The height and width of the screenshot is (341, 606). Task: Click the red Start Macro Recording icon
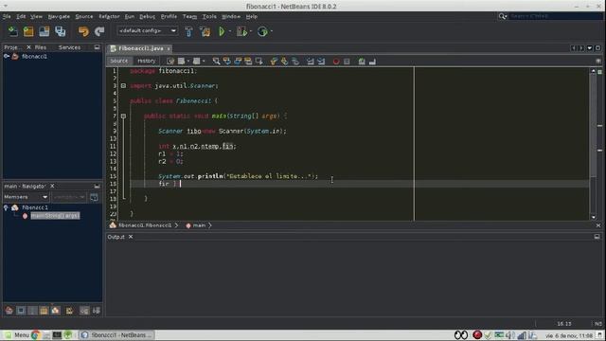[x=336, y=61]
